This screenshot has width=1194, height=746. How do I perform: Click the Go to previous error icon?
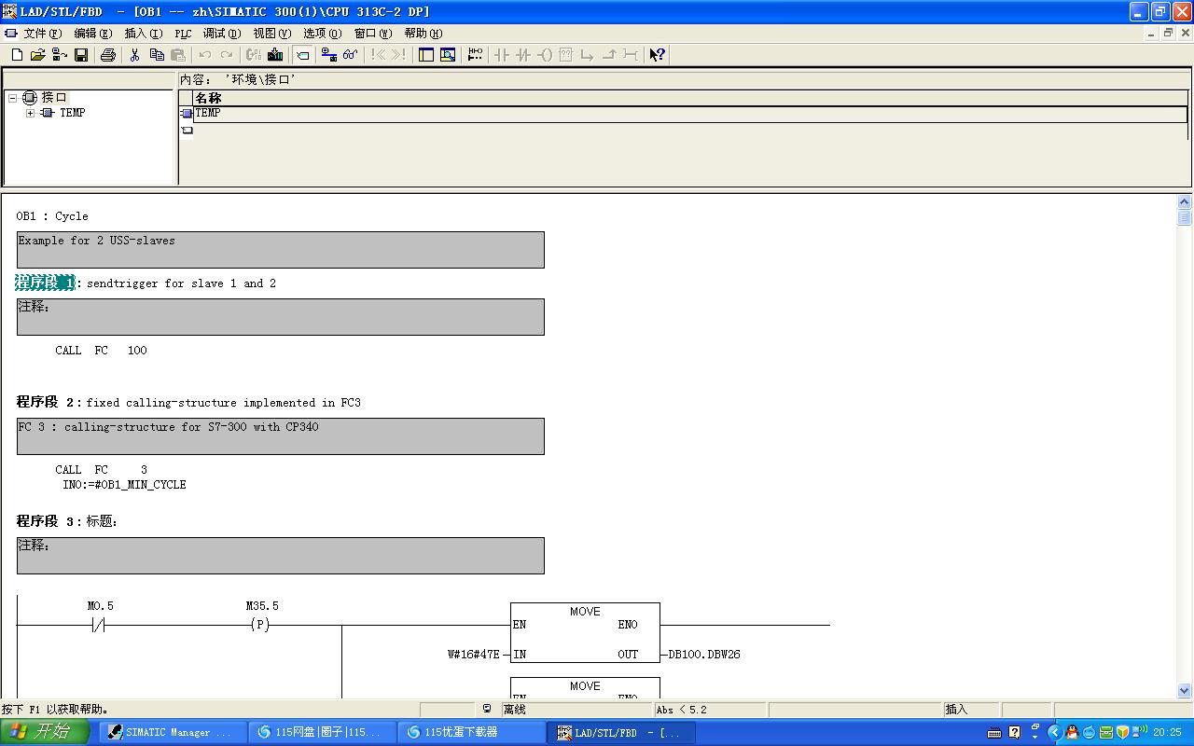click(x=378, y=55)
